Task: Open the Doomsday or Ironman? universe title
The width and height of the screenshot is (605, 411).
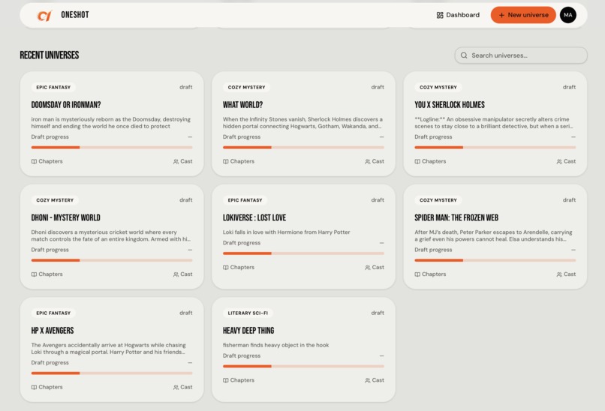Action: click(66, 105)
